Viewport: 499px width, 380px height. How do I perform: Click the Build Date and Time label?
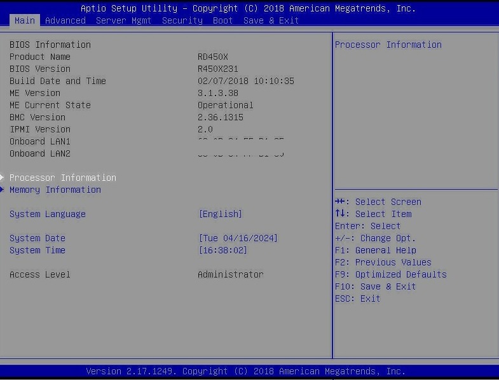click(58, 81)
